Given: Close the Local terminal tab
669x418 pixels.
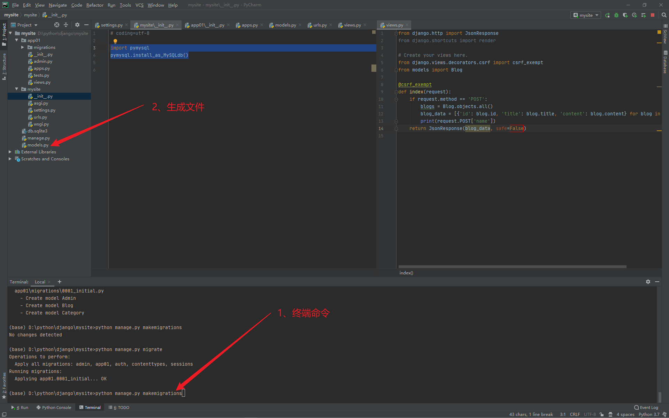Looking at the screenshot, I should click(x=49, y=282).
